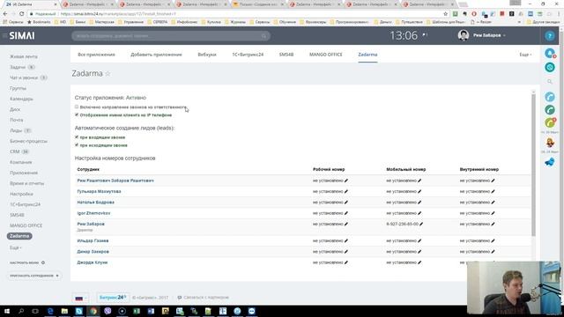Open the пригласить сотрудников dropdown
The image size is (564, 317).
(x=34, y=276)
